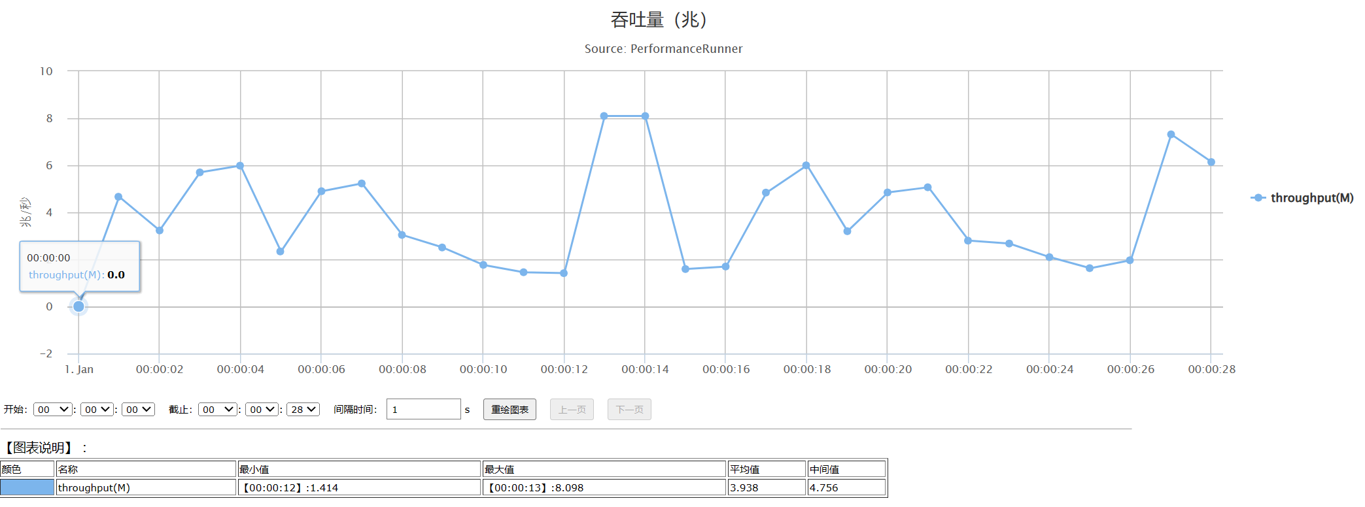The width and height of the screenshot is (1365, 507).
Task: Click the average value cell 3.938
Action: tap(767, 487)
